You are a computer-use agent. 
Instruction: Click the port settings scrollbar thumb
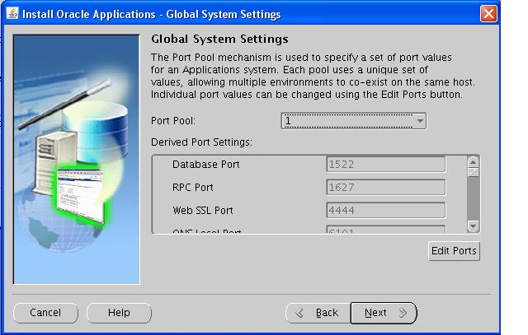473,193
